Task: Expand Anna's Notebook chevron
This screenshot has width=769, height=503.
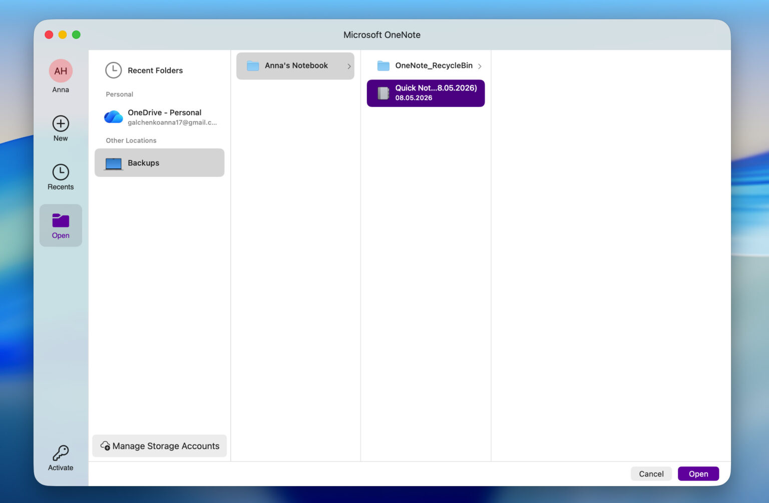Action: (349, 66)
